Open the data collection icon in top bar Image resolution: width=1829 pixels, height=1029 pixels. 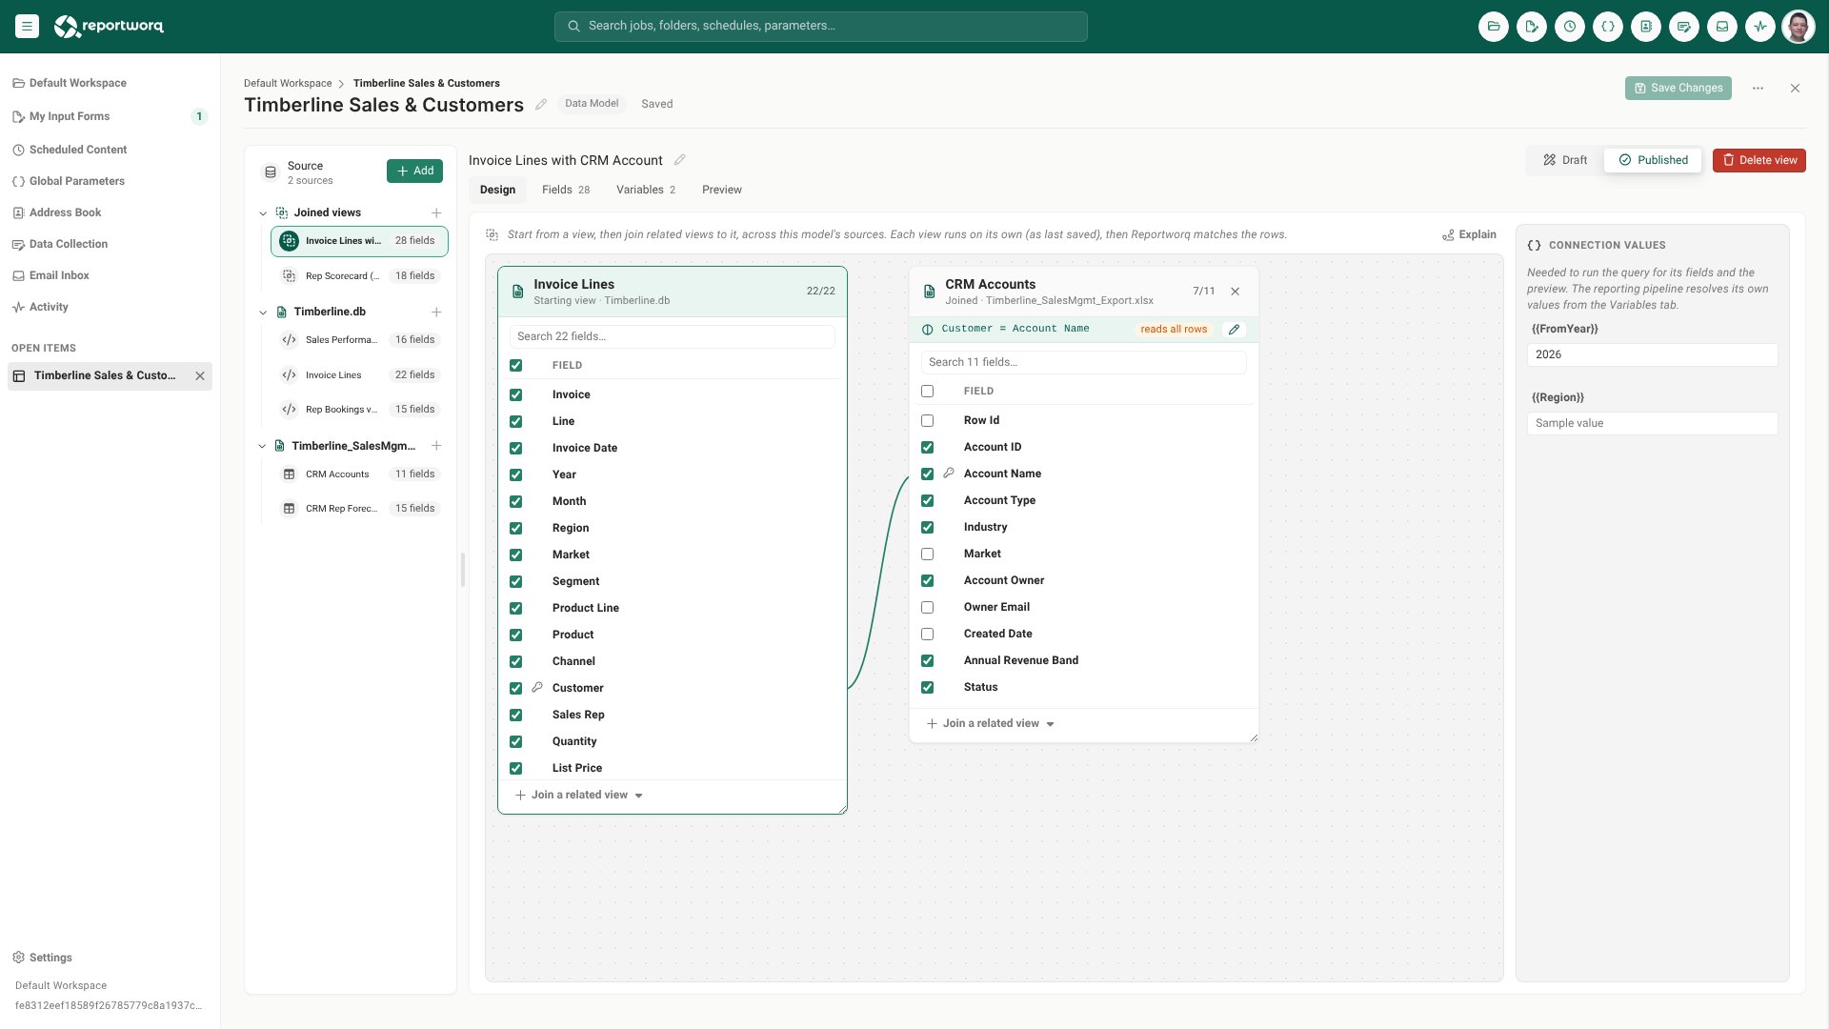(x=1684, y=27)
